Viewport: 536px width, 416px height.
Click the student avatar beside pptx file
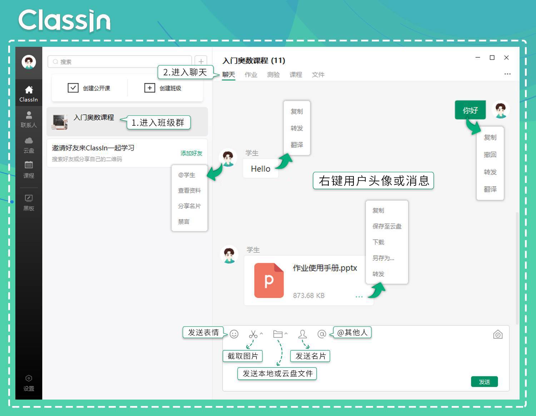click(229, 254)
